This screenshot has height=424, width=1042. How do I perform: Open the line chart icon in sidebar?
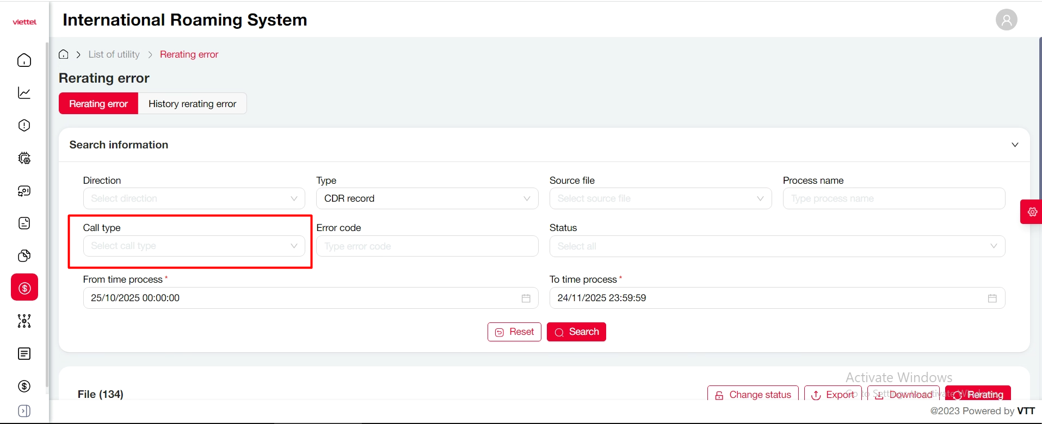24,93
